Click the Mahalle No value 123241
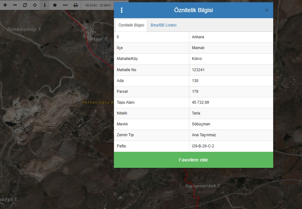302x209 pixels. coord(198,70)
